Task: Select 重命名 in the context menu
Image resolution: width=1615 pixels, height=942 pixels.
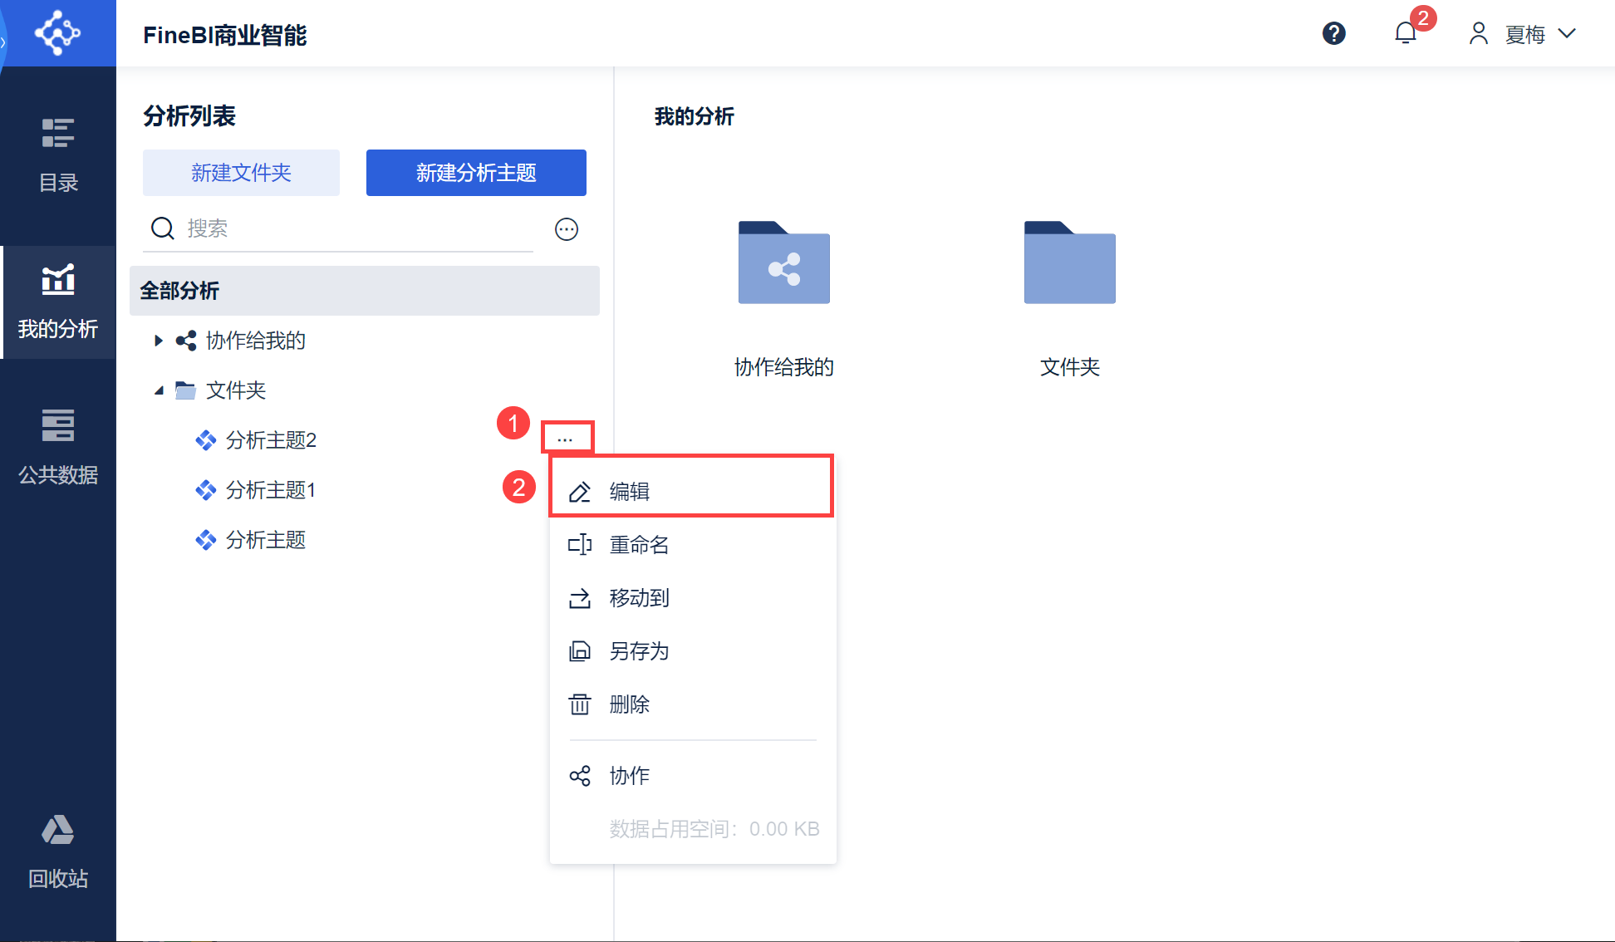Action: 638,545
